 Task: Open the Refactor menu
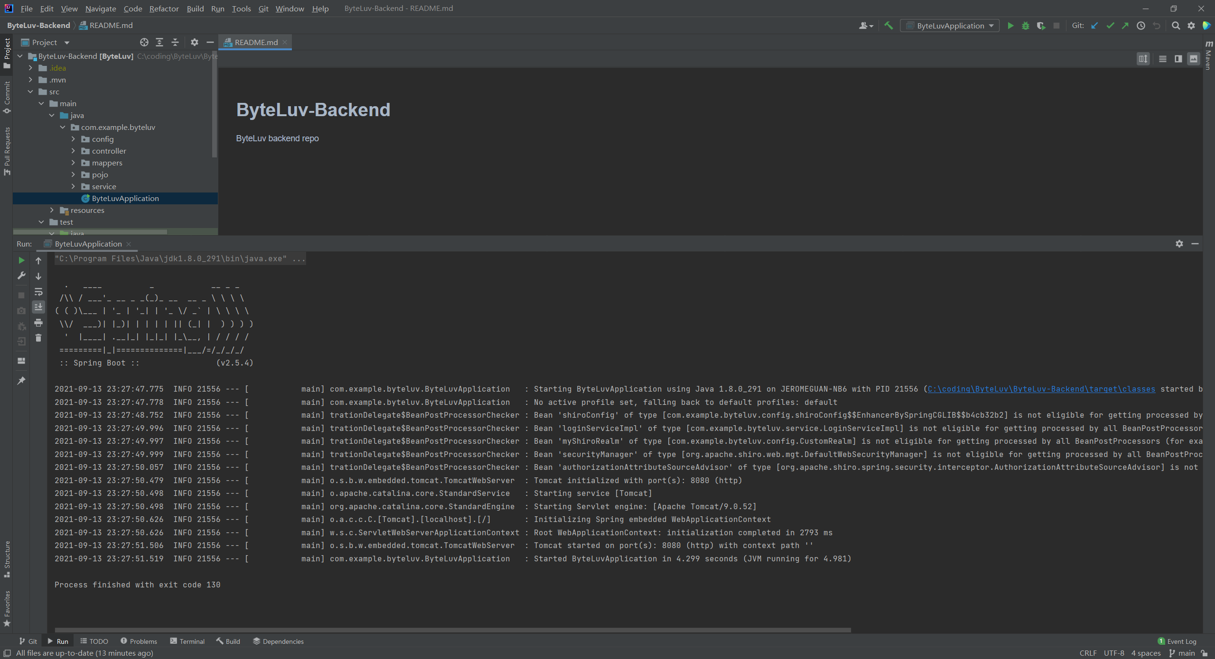164,9
